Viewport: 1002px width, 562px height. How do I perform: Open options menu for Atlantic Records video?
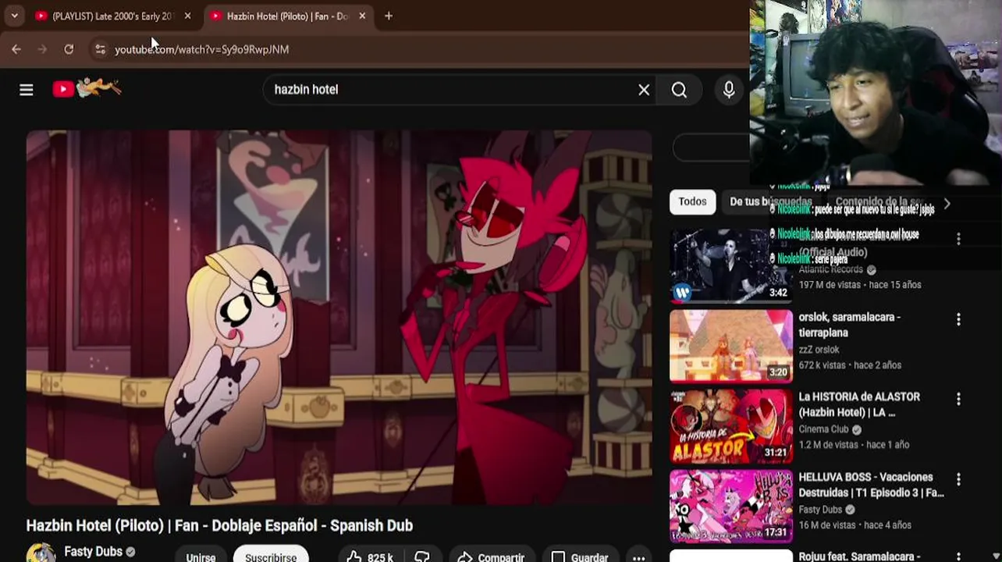(958, 239)
